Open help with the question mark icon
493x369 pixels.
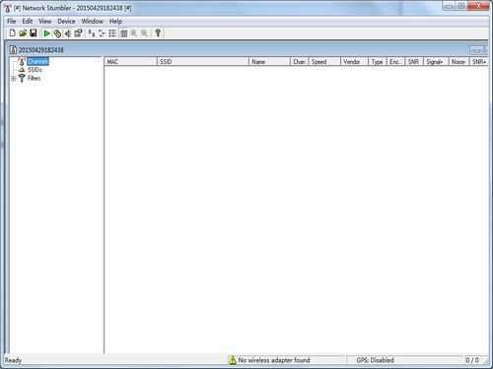click(x=158, y=33)
